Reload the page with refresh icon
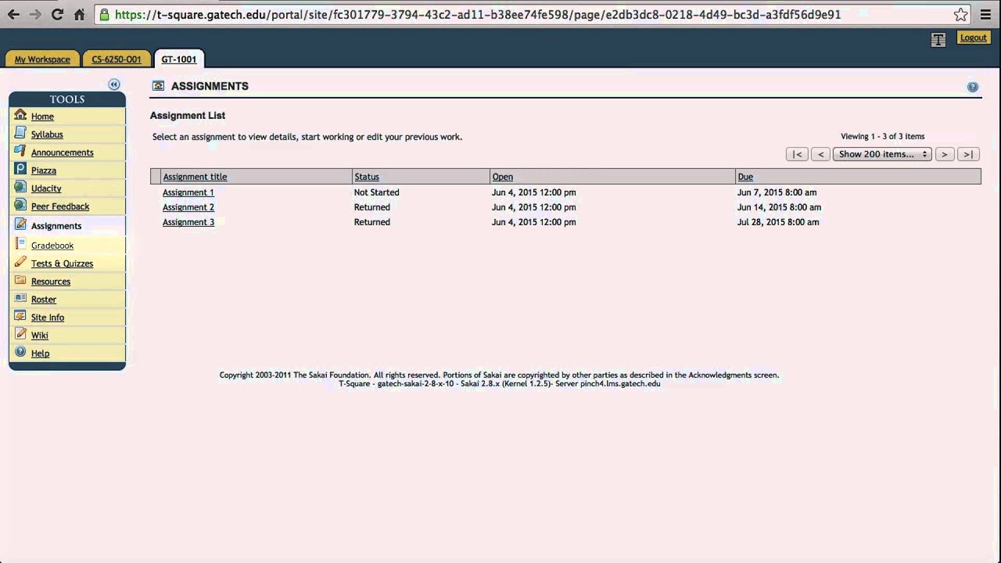This screenshot has height=563, width=1001. coord(57,14)
